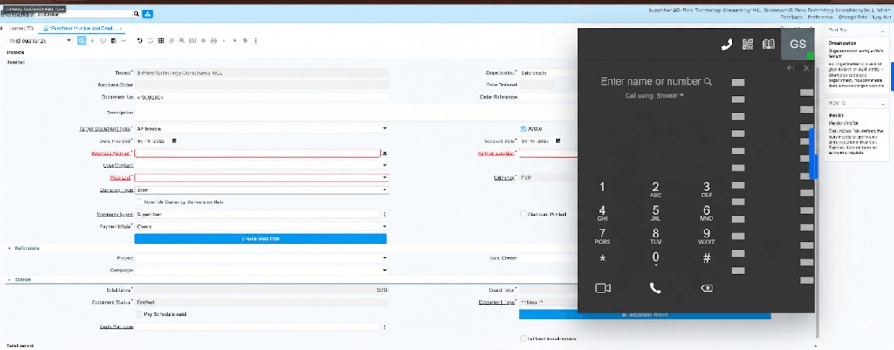Screen dimensions: 894x350
Task: Open attachments via the paperclip toolbar icon
Action: [172, 40]
